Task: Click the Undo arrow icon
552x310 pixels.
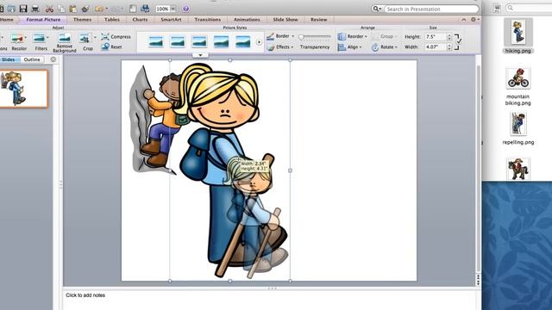Action: click(99, 9)
